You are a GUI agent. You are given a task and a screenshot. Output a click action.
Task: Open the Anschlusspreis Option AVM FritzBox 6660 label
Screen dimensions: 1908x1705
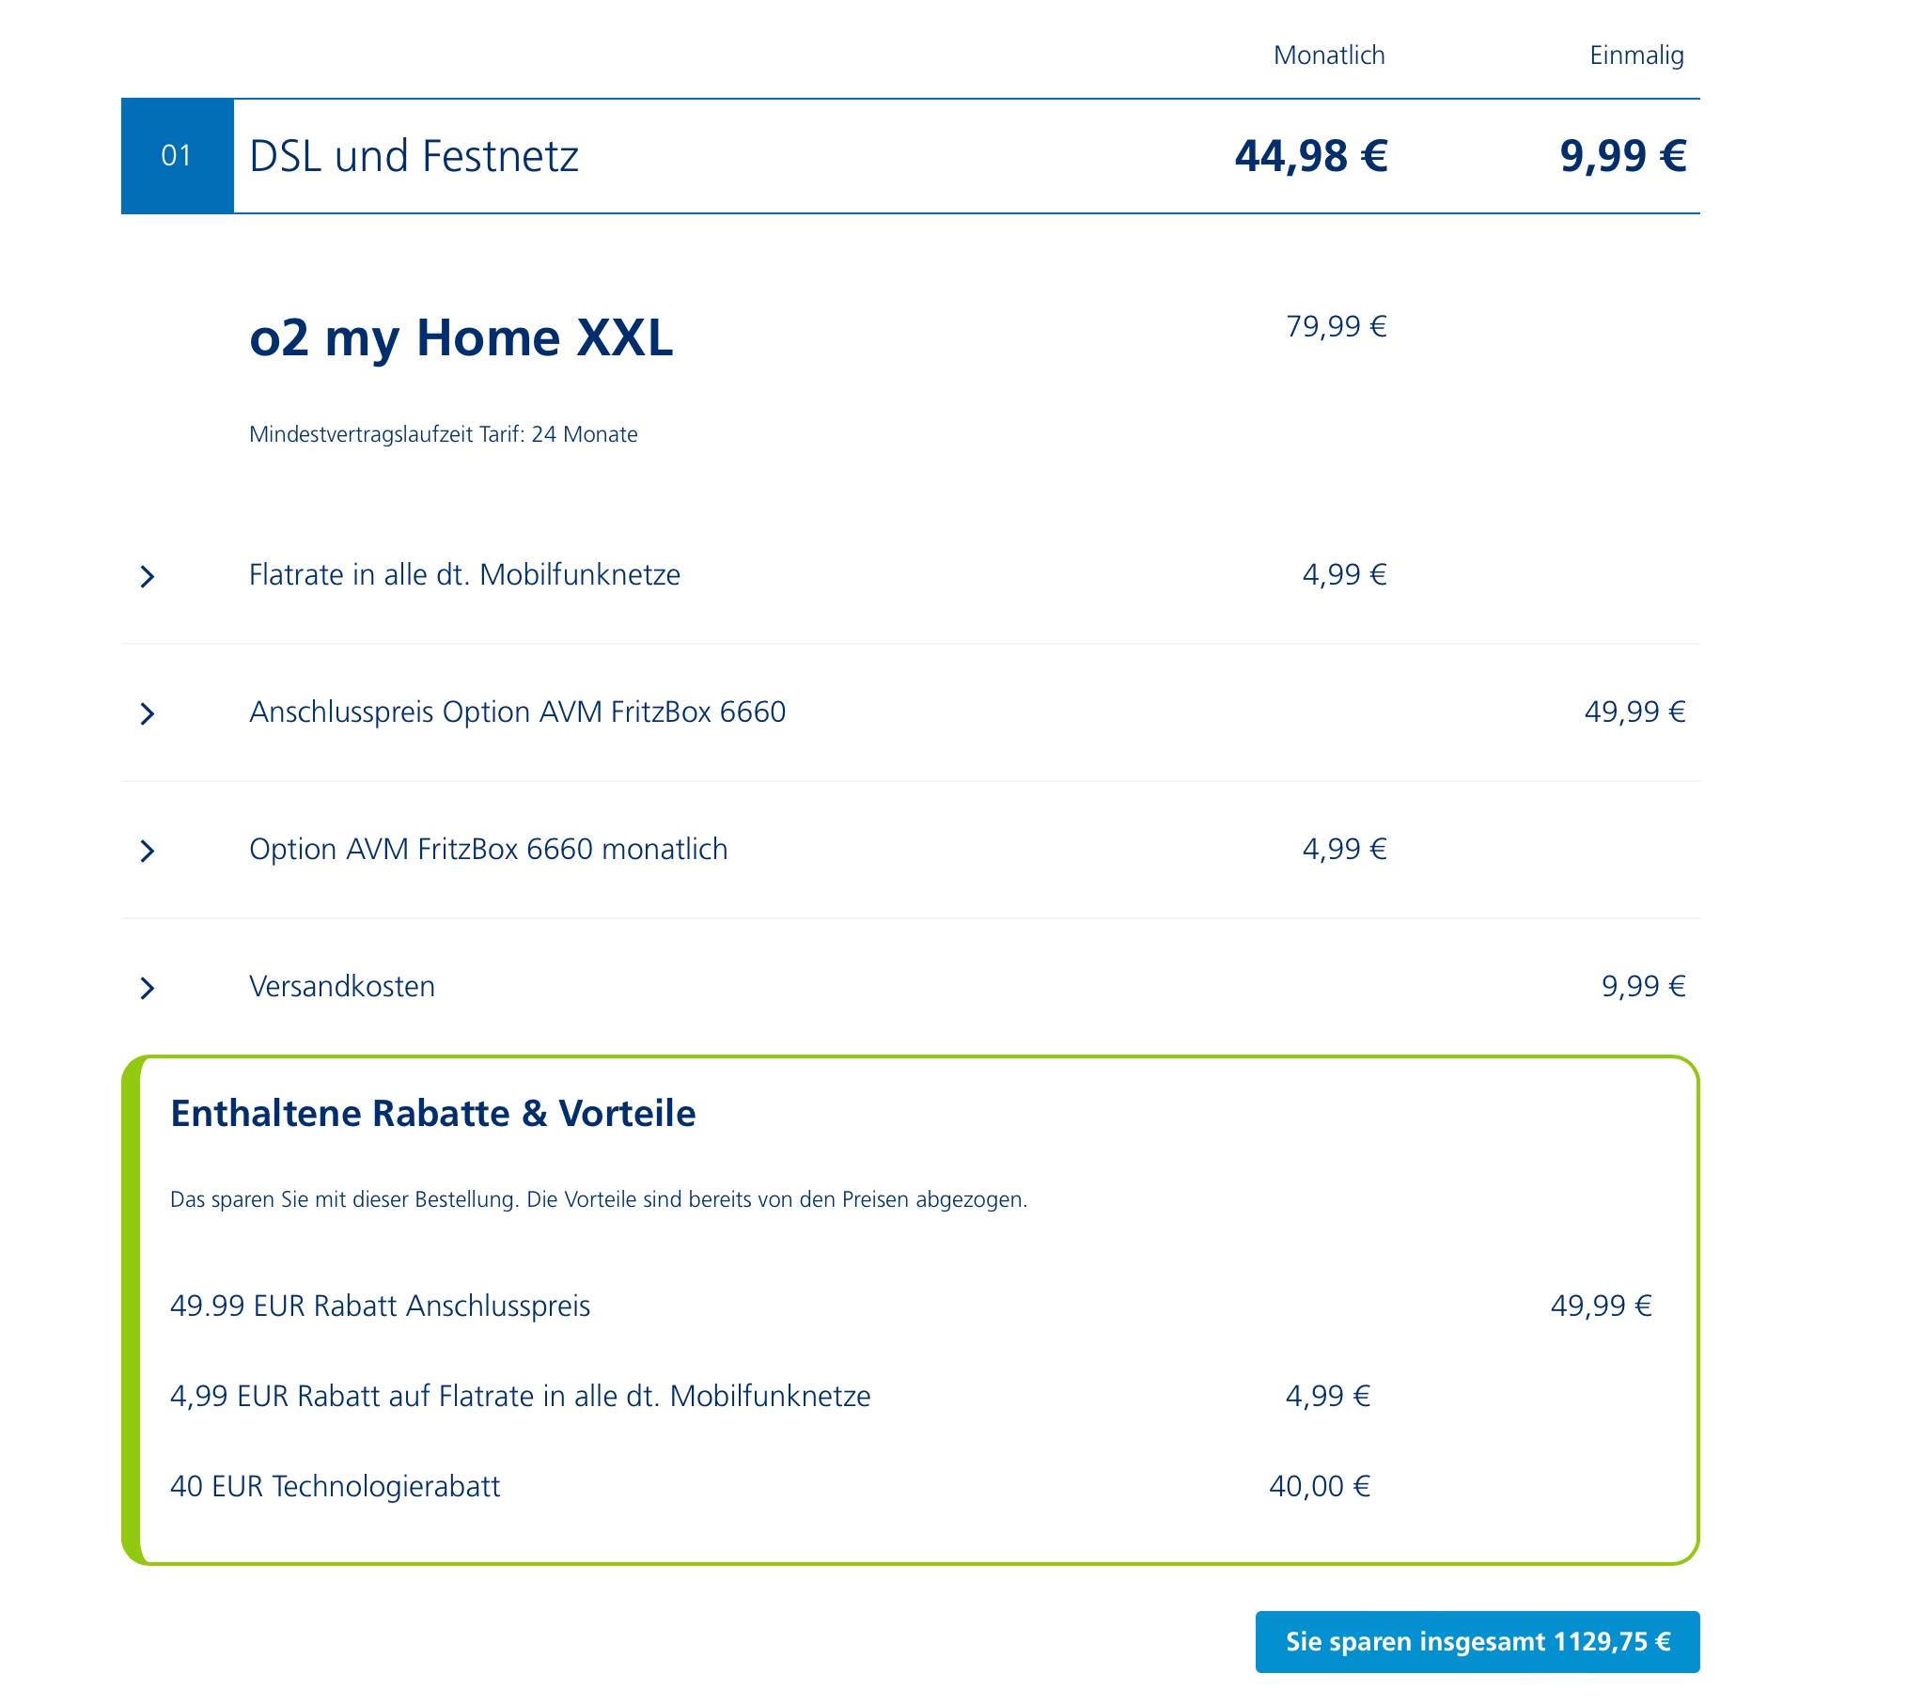coord(517,712)
